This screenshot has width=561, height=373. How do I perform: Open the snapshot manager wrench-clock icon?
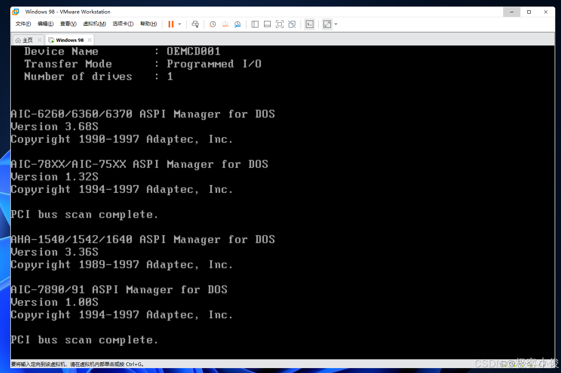237,24
